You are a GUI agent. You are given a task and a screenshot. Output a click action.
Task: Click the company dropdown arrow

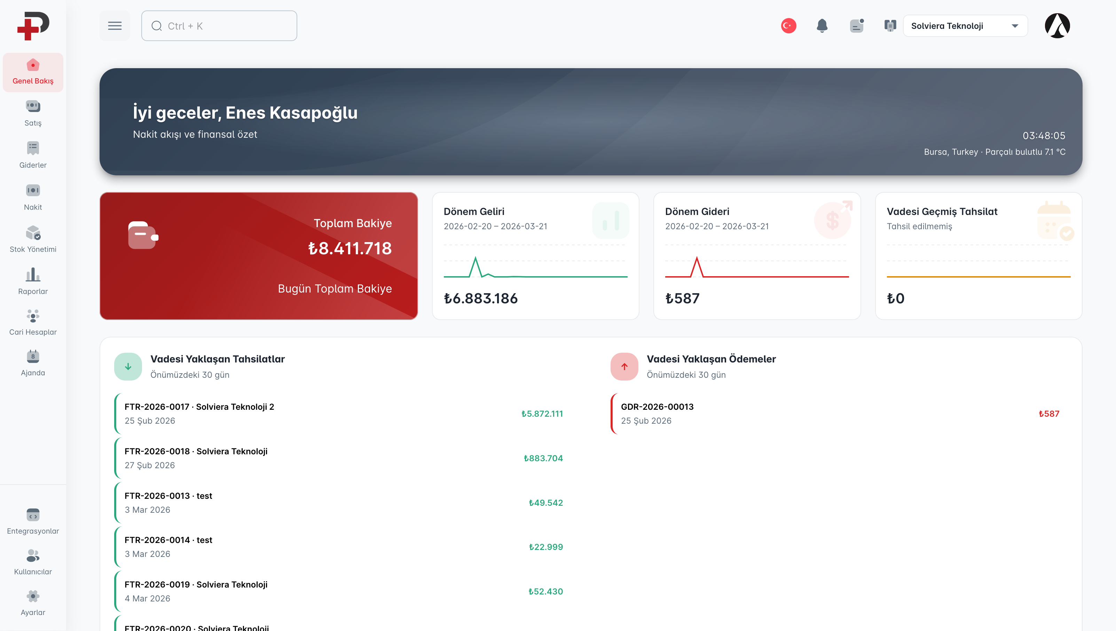click(1015, 26)
